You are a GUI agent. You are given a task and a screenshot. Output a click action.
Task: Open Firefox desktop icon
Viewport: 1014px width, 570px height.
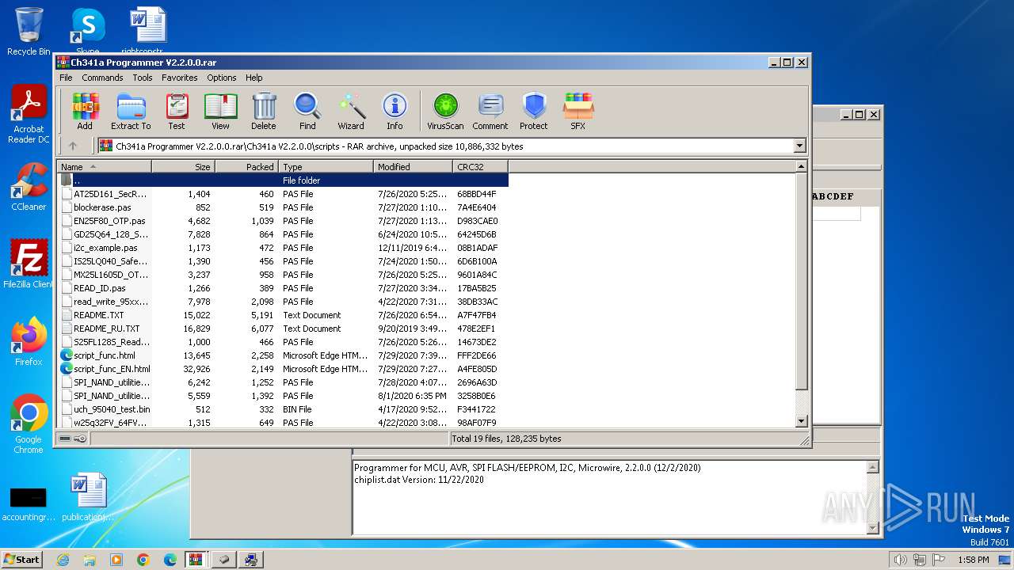(x=29, y=341)
